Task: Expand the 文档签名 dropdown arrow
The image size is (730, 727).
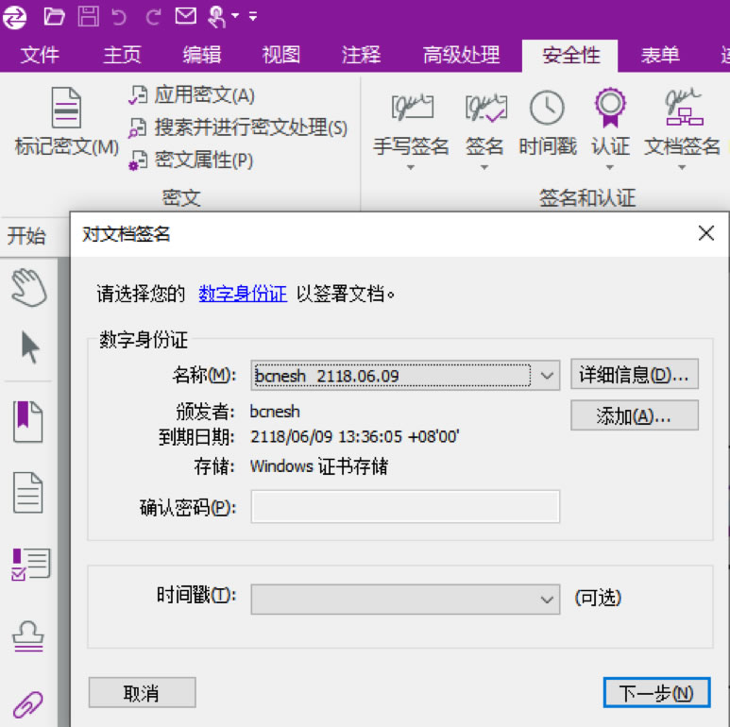Action: (x=682, y=168)
